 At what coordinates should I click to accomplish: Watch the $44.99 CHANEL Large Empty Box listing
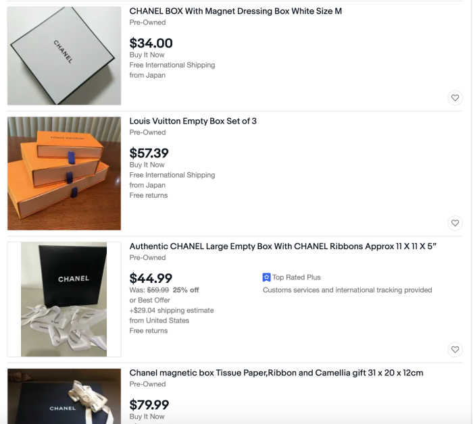(x=455, y=349)
